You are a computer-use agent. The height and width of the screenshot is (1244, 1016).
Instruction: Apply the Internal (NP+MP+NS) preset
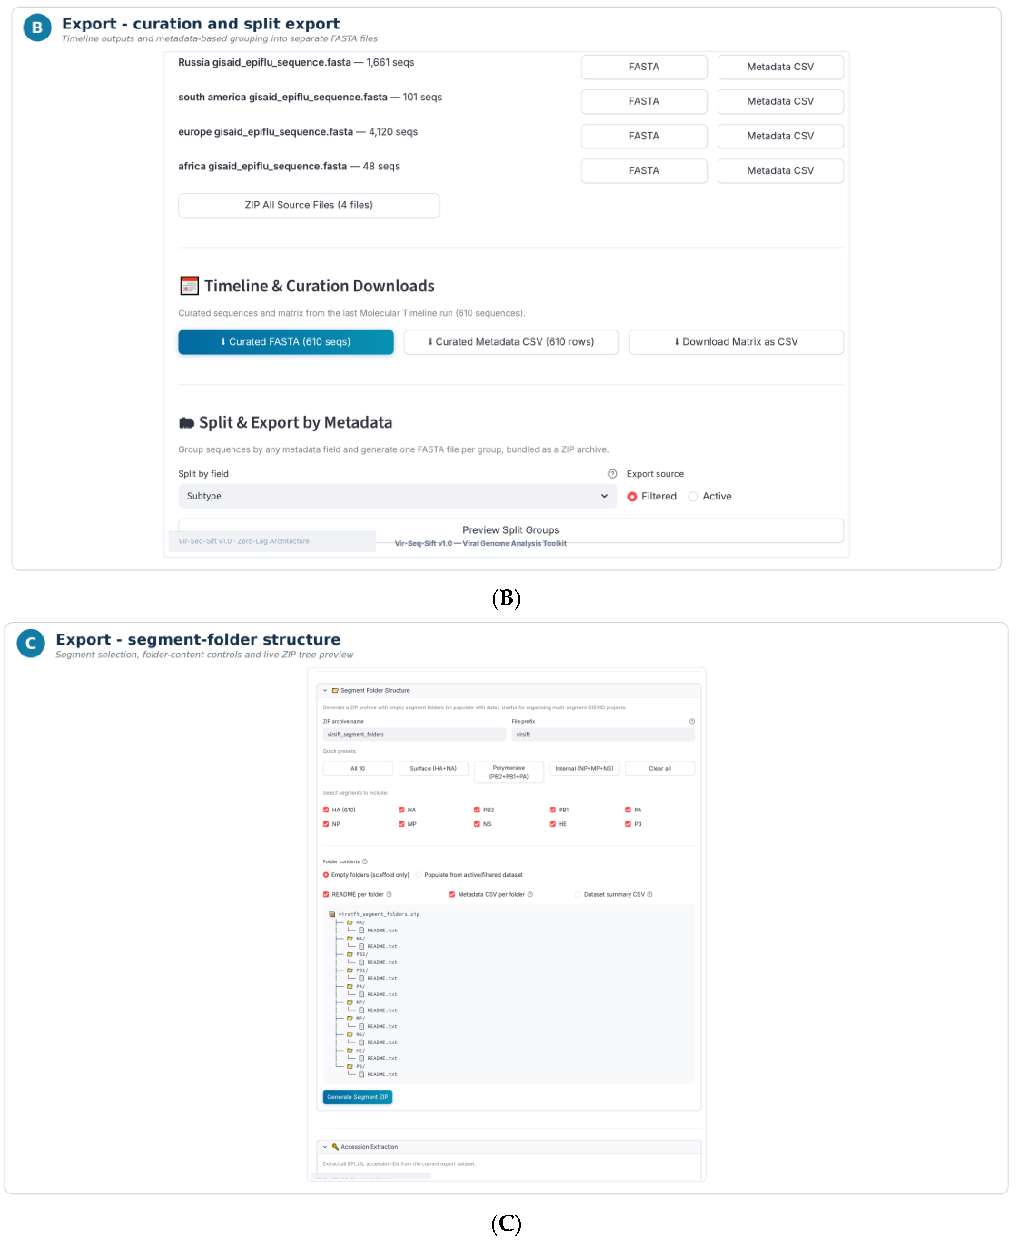point(584,768)
